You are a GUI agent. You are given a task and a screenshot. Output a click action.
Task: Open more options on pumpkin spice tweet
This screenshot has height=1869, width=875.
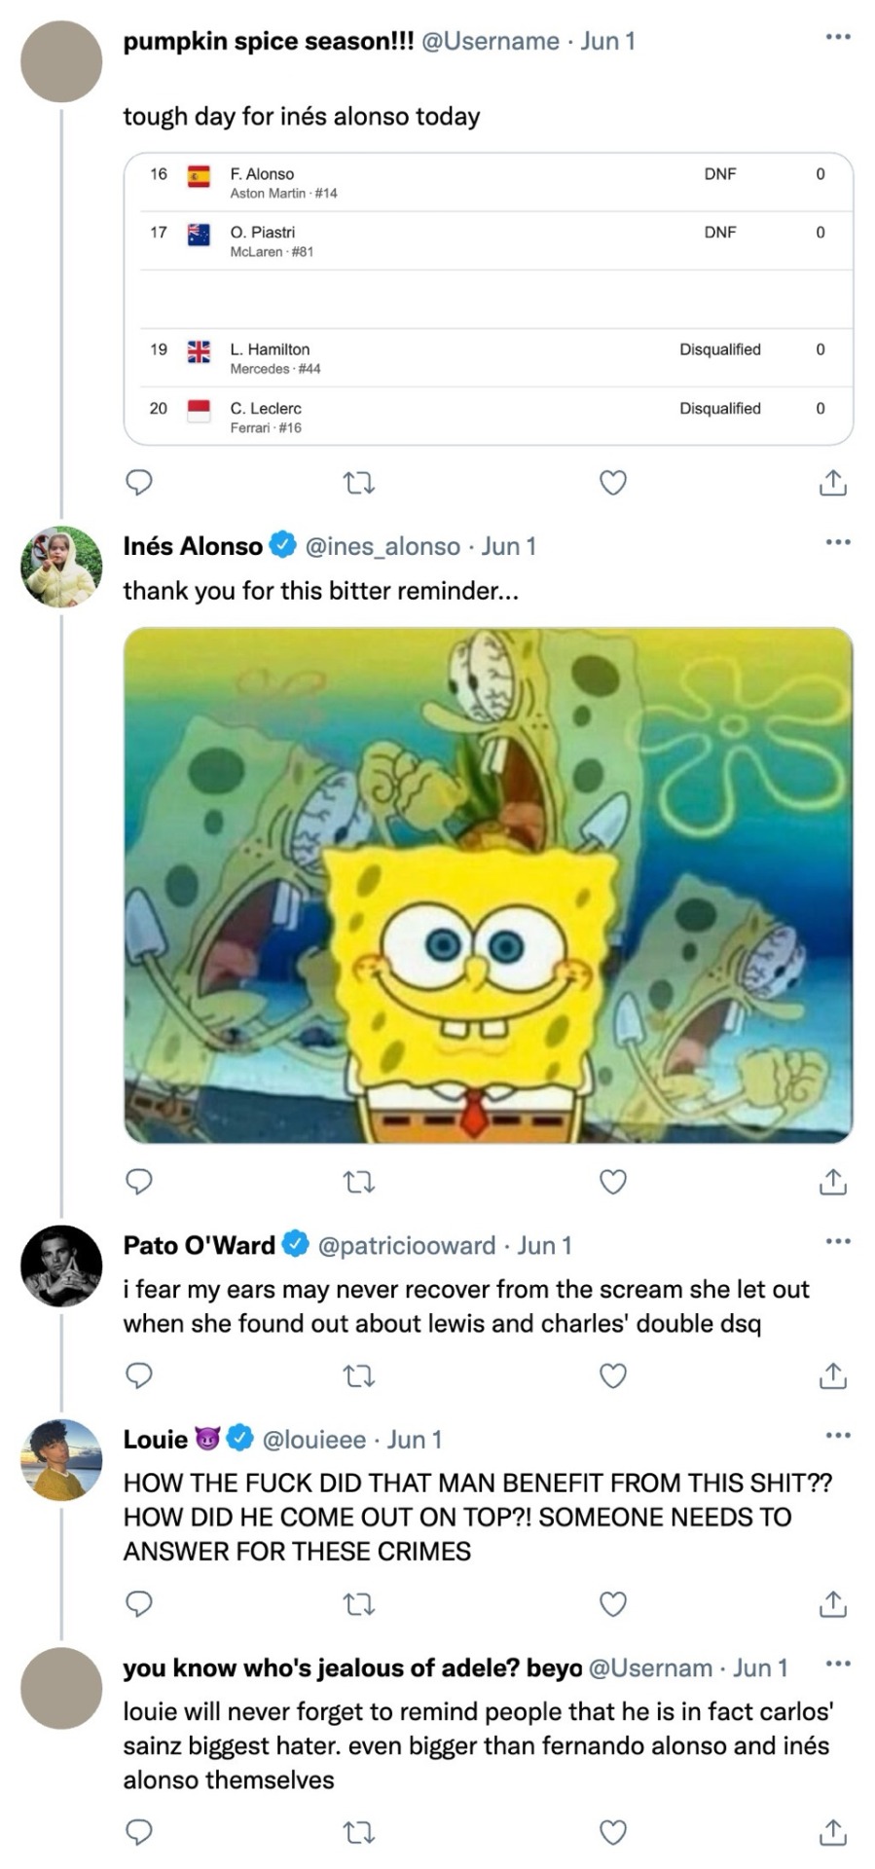[837, 37]
